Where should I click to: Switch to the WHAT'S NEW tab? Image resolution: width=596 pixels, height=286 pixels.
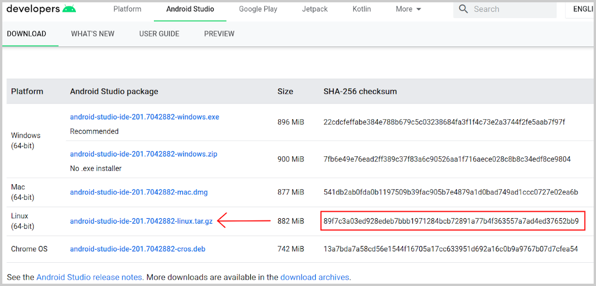pos(93,34)
